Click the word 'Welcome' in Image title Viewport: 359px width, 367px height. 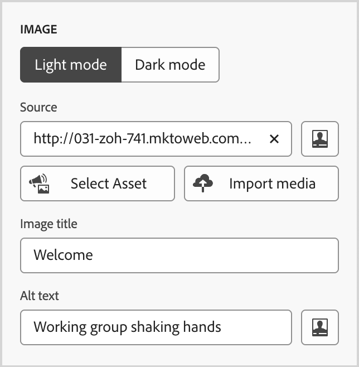(63, 255)
